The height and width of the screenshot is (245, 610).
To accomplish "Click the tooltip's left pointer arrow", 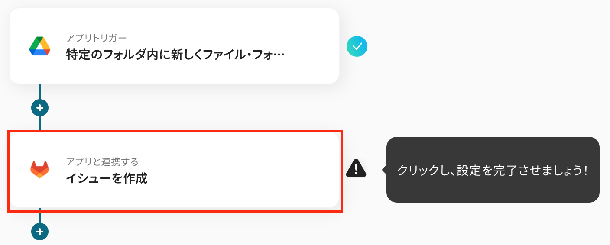I will point(384,170).
